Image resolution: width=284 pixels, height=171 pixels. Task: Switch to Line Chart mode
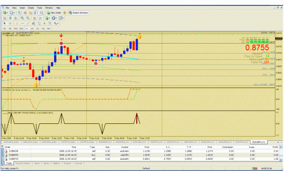[16, 18]
